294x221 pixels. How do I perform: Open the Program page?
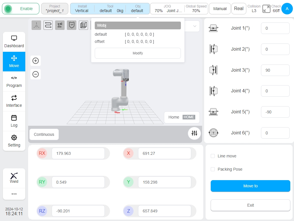tap(14, 81)
